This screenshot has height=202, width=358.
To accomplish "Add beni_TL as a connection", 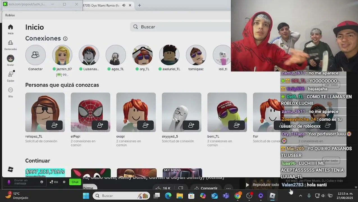I will click(x=237, y=125).
